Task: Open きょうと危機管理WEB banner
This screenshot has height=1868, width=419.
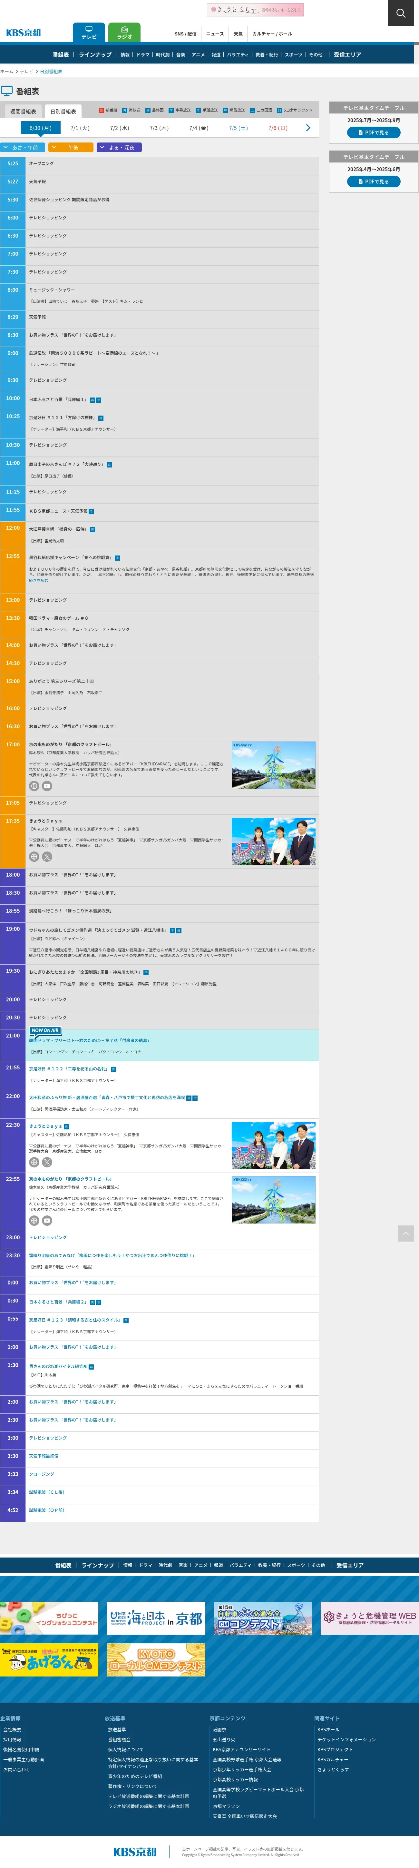Action: pos(370,1618)
